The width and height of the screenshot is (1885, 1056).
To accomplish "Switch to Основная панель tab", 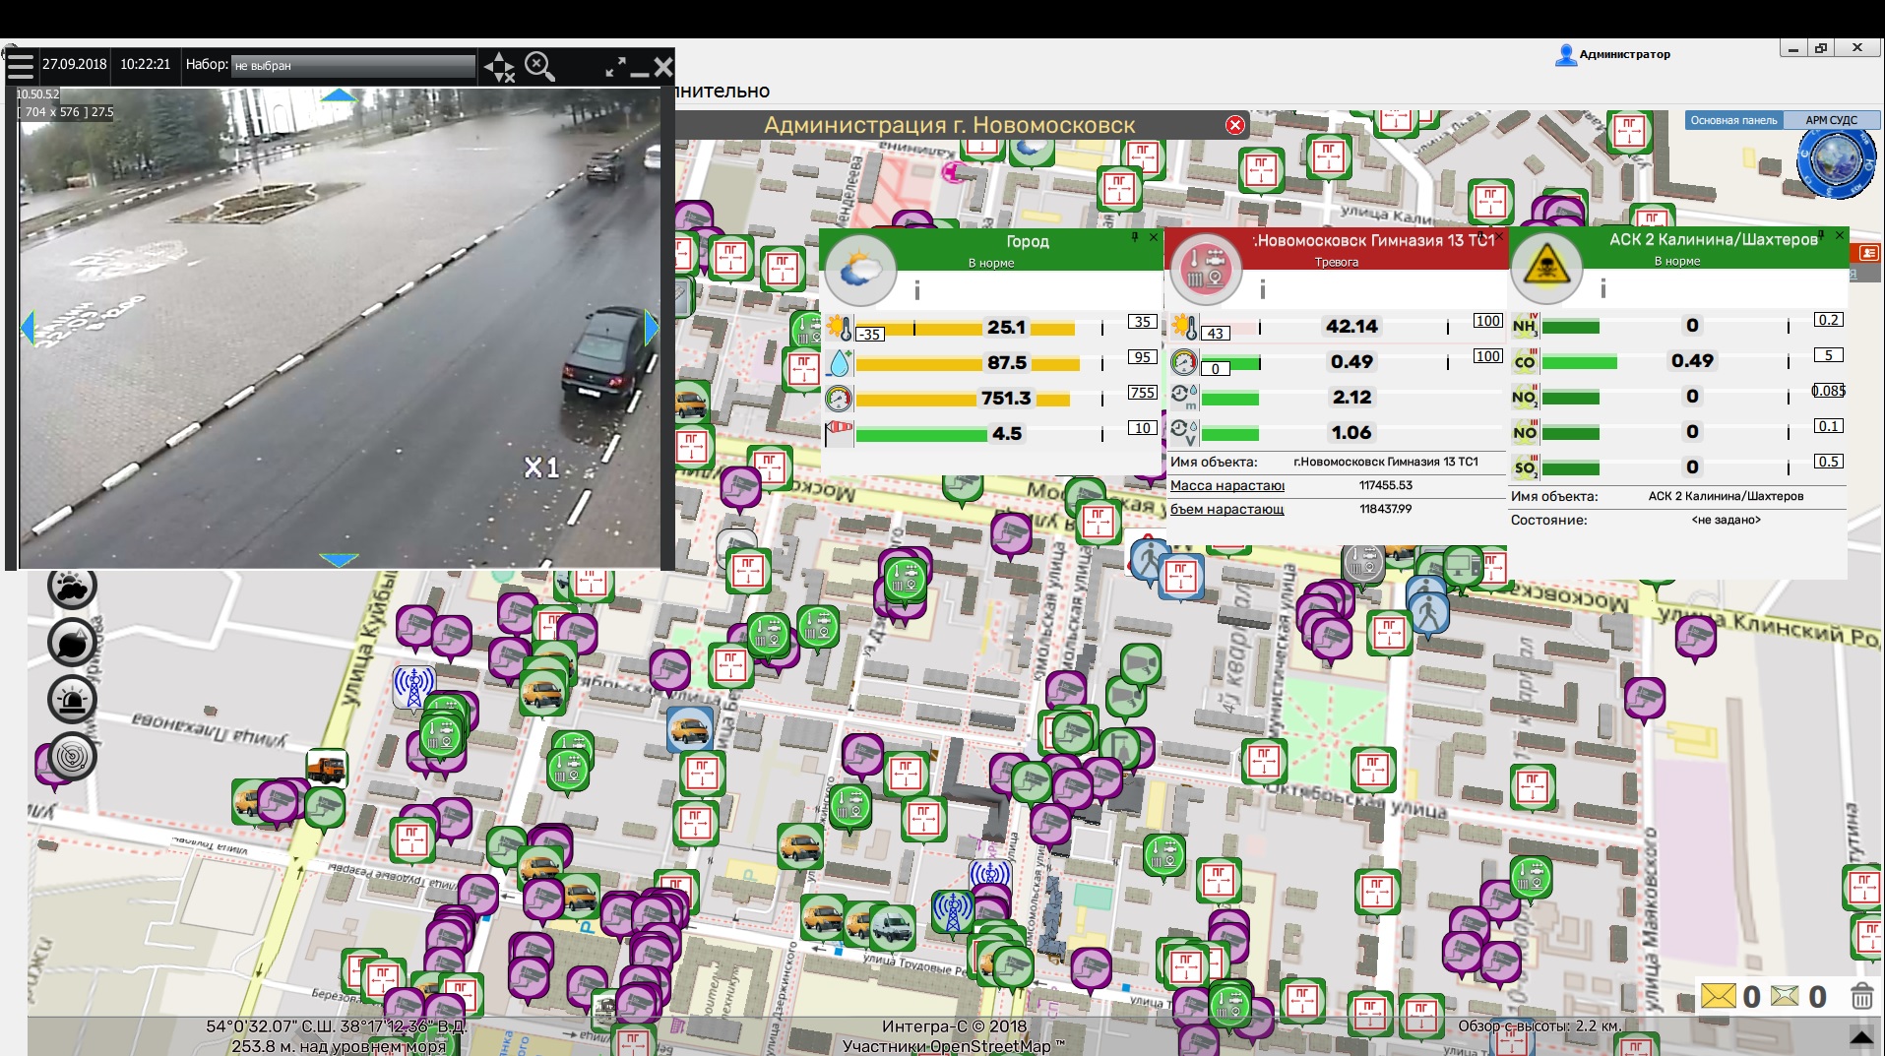I will point(1733,120).
